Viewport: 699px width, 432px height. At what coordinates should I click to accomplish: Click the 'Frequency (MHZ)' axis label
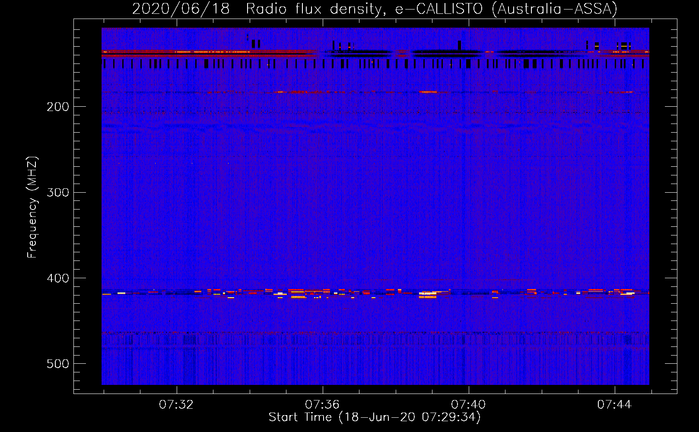(x=32, y=207)
